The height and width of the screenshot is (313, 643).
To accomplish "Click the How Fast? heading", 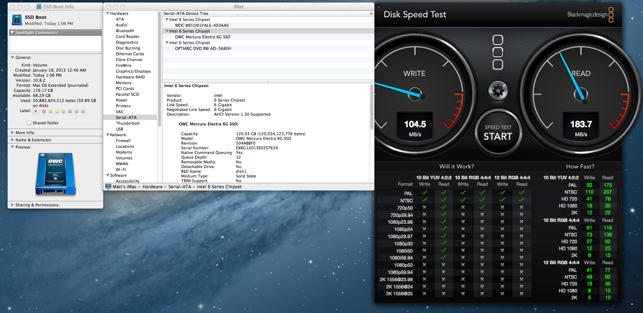I will point(580,167).
